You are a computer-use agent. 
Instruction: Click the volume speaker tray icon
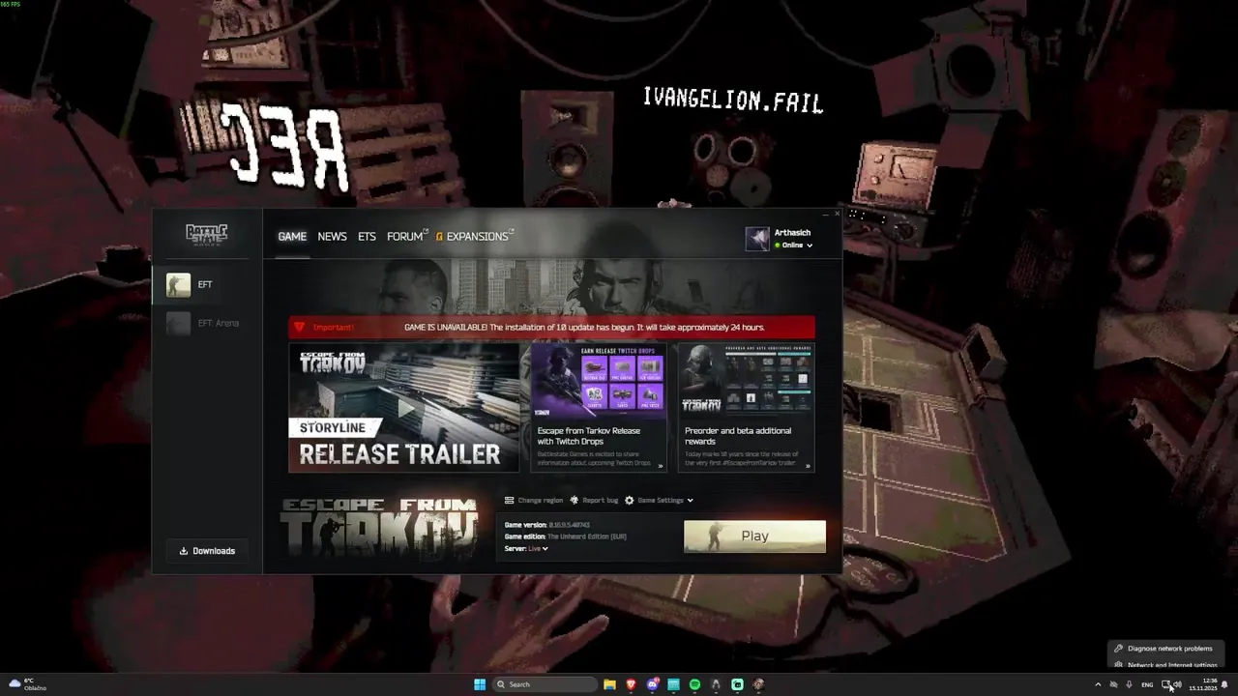[x=1177, y=684]
